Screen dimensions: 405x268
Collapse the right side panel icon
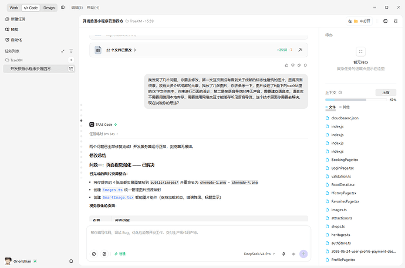(x=396, y=21)
